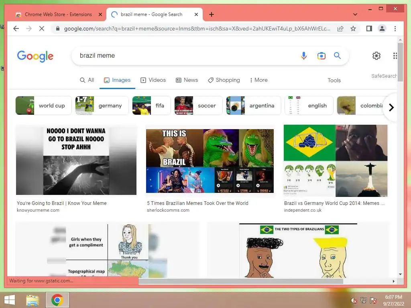This screenshot has width=411, height=308.
Task: Open the Chrome side panel
Action: point(369,28)
